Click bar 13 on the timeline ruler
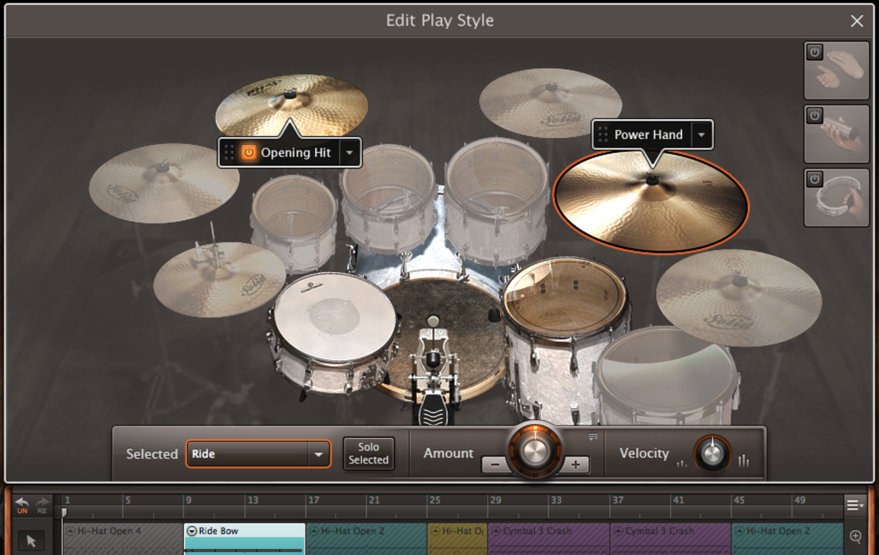Viewport: 879px width, 555px height. pyautogui.click(x=252, y=501)
